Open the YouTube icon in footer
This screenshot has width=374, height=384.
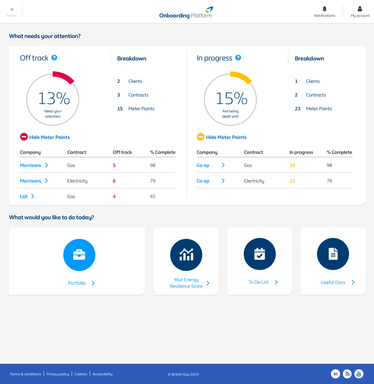pyautogui.click(x=359, y=374)
